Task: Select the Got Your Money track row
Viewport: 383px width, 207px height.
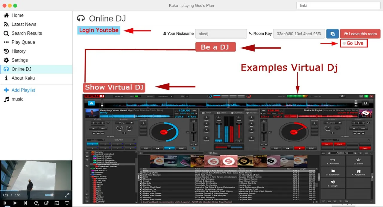Action: click(227, 175)
